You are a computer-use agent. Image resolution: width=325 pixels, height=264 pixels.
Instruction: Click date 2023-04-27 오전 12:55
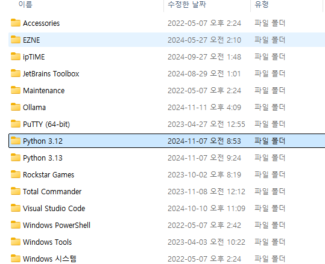click(x=206, y=124)
